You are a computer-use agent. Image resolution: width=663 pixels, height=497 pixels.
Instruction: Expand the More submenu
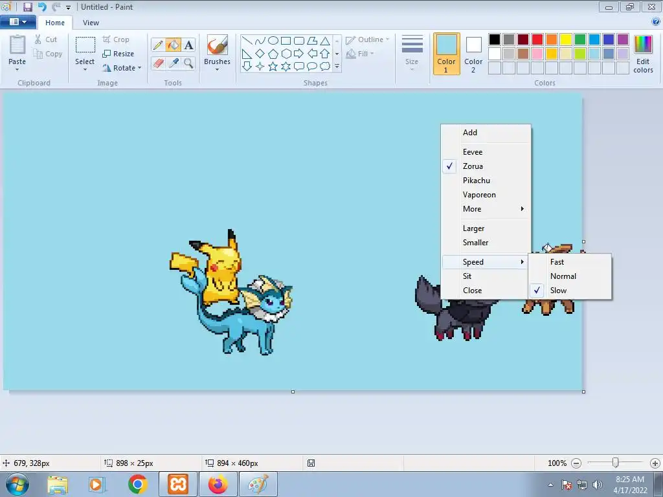click(486, 209)
